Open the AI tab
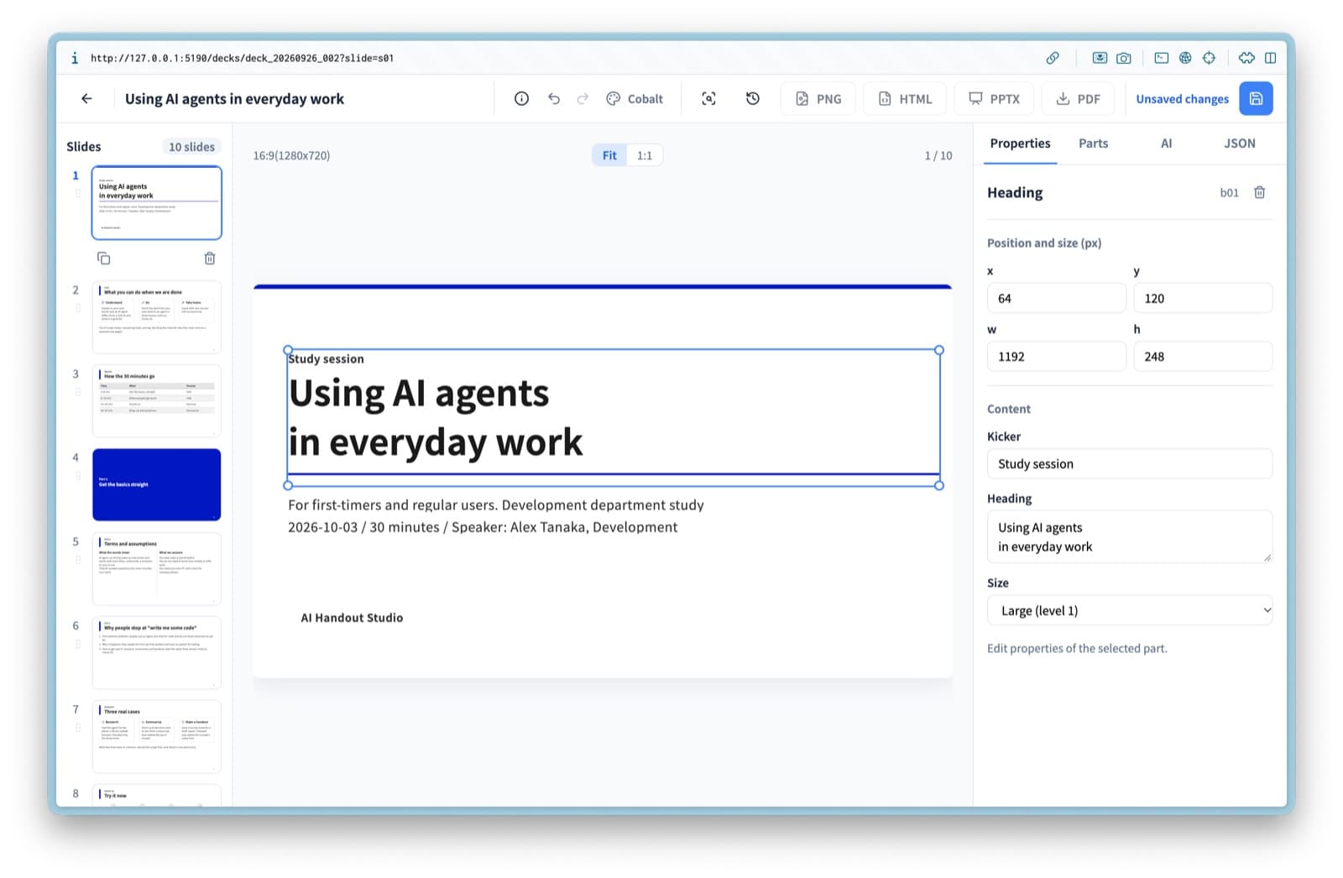 tap(1166, 144)
